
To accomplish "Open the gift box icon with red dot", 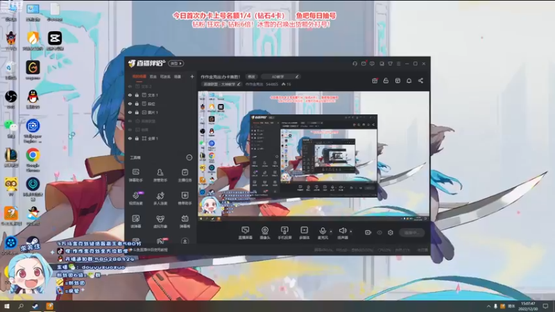I will 375,80.
